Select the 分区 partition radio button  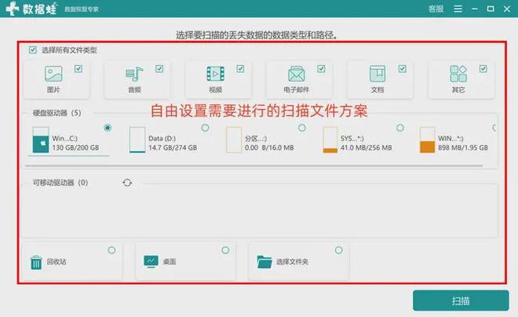point(302,128)
